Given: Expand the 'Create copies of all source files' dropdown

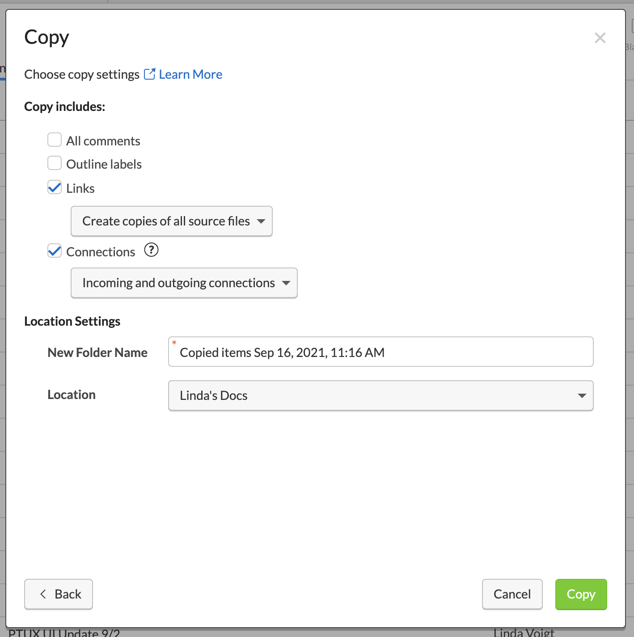Looking at the screenshot, I should pyautogui.click(x=172, y=221).
